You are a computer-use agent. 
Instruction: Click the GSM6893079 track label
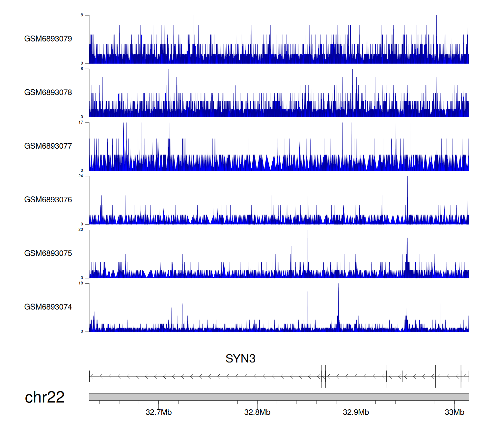(x=48, y=39)
